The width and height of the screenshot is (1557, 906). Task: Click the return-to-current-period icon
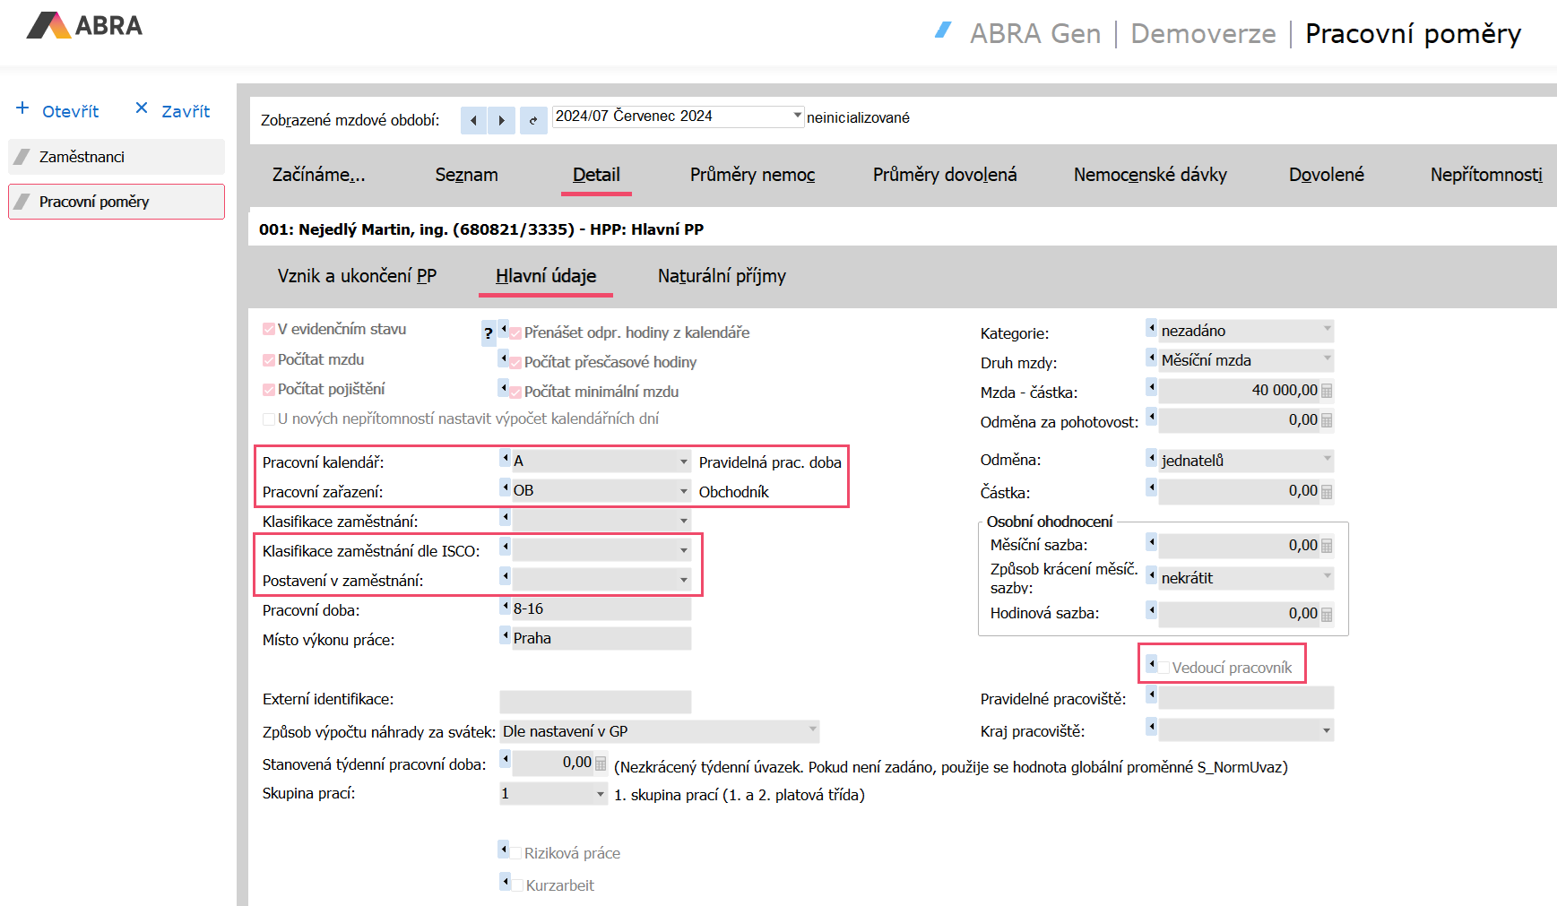point(532,120)
